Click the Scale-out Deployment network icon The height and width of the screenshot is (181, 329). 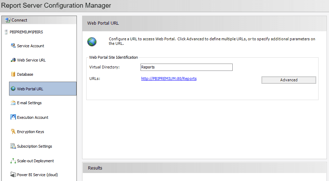(x=13, y=161)
